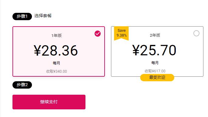Image resolution: width=208 pixels, height=117 pixels.
Task: Click the ¥28.36 price text
Action: pos(56,51)
